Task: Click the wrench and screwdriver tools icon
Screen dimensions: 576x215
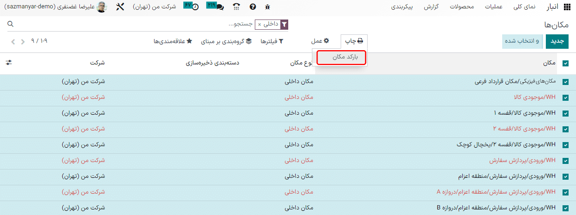Action: [120, 7]
